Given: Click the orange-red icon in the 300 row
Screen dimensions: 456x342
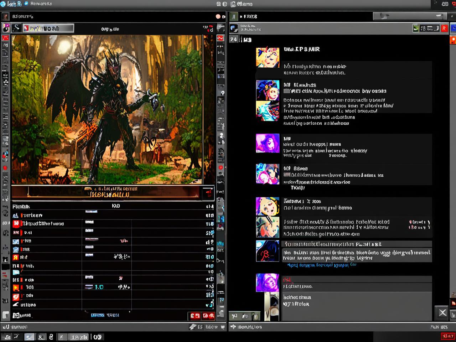Looking at the screenshot, I should [16, 287].
